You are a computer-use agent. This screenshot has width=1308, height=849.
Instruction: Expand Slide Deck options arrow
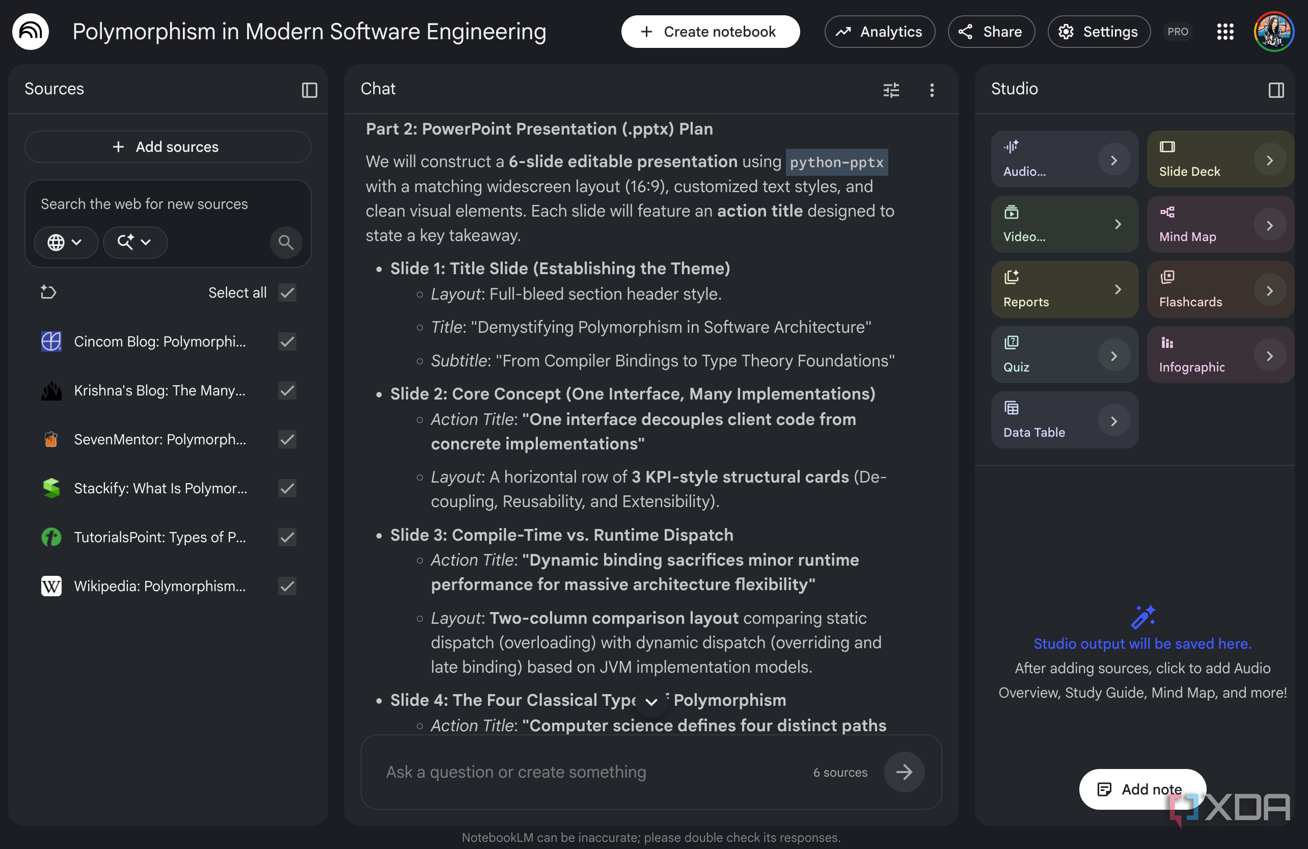coord(1269,160)
